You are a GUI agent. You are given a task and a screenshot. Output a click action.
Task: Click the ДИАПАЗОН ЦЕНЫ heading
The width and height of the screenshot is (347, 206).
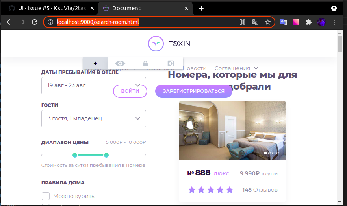[x=65, y=143]
